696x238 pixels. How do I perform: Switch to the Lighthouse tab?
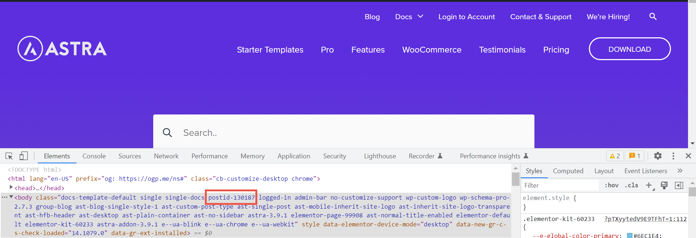click(x=380, y=156)
